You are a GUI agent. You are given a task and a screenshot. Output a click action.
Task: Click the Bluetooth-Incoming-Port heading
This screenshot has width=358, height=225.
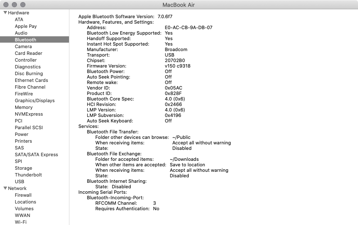[115, 198]
